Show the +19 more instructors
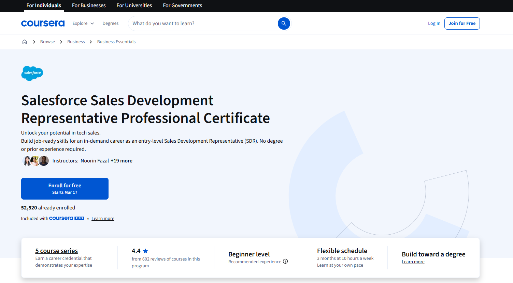Image resolution: width=513 pixels, height=283 pixels. coord(122,161)
